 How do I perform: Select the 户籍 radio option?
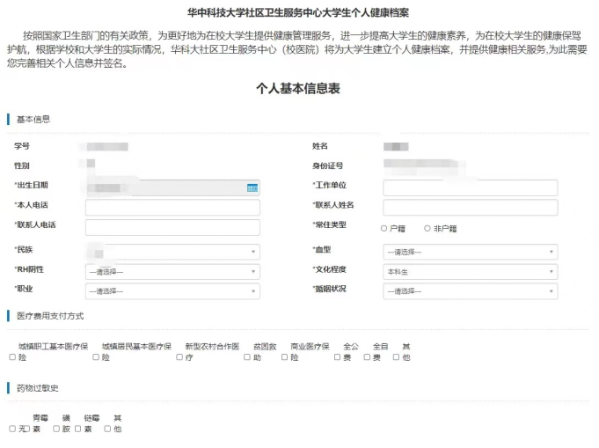pyautogui.click(x=384, y=228)
